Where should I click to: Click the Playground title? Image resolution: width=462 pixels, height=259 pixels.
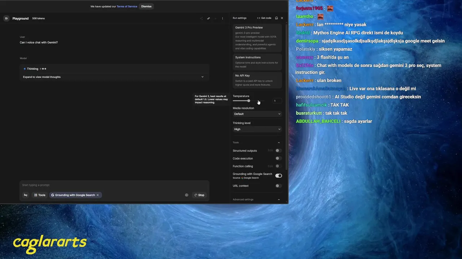(x=21, y=18)
